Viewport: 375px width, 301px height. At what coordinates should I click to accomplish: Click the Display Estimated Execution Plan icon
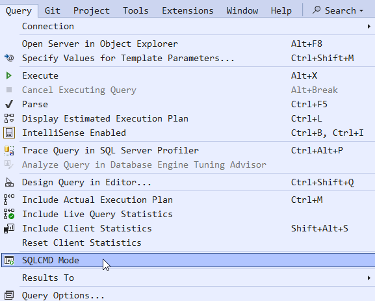[9, 118]
